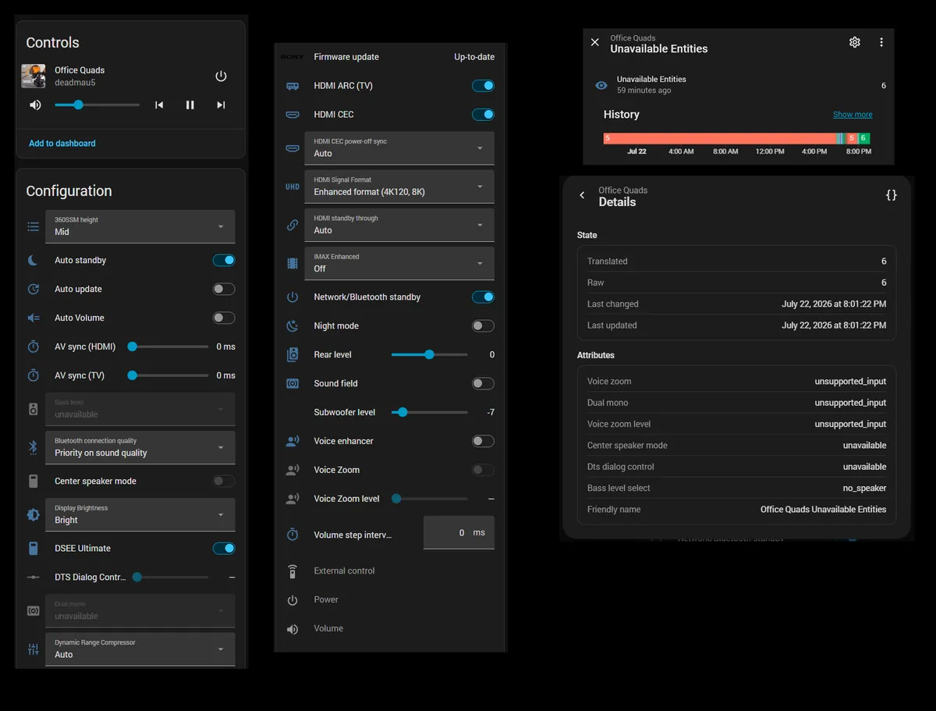Open HDMI standby through dropdown

(x=399, y=225)
